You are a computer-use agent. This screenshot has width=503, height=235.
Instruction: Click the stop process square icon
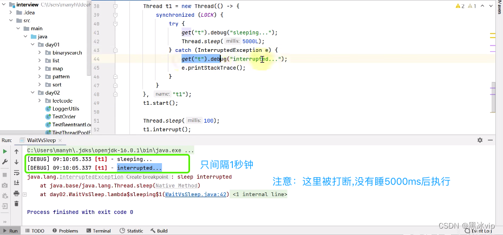5,175
